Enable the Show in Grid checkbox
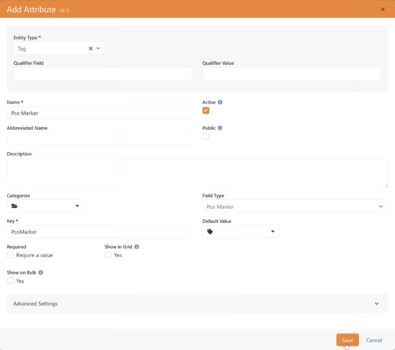Viewport: 395px width, 350px height. click(x=108, y=255)
